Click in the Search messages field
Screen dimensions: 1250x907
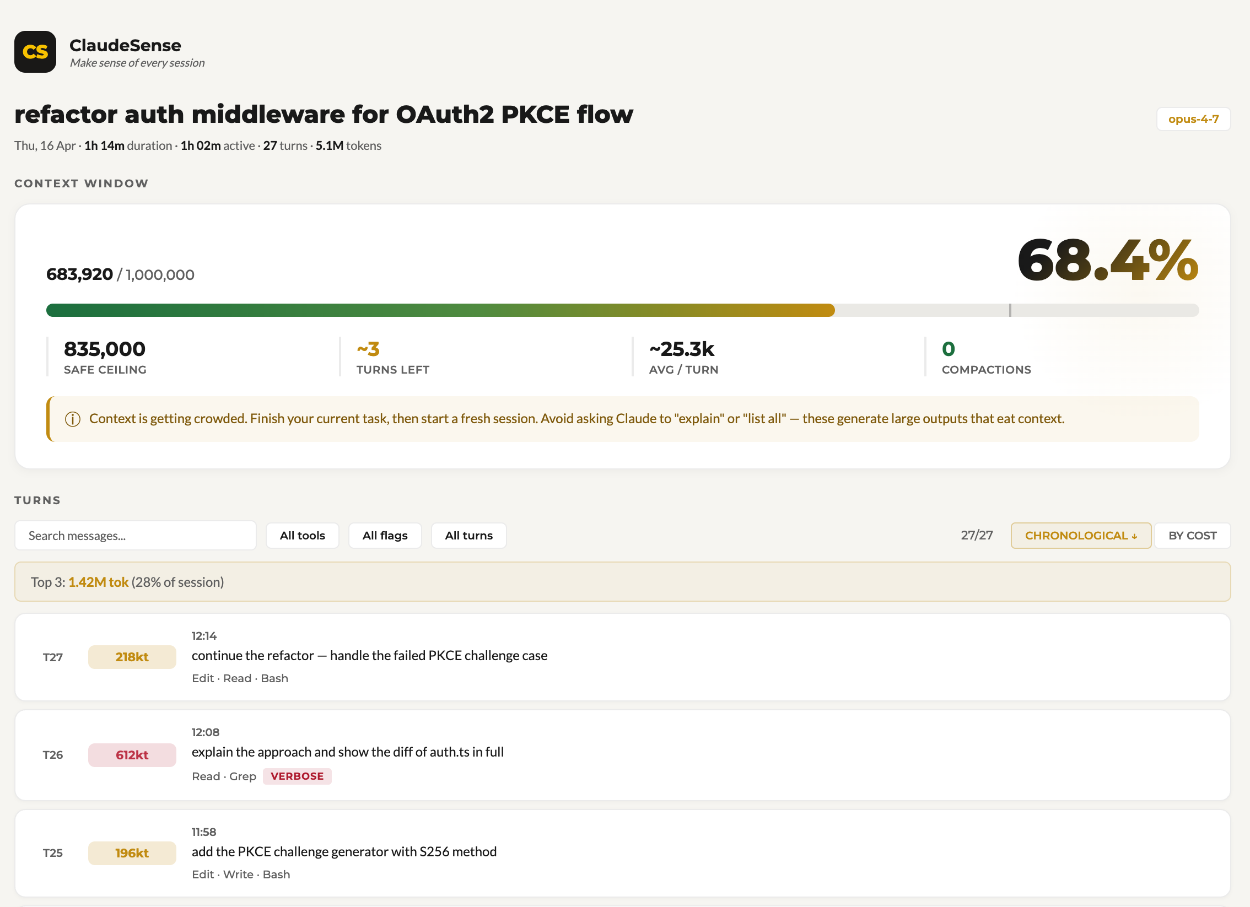(x=135, y=536)
